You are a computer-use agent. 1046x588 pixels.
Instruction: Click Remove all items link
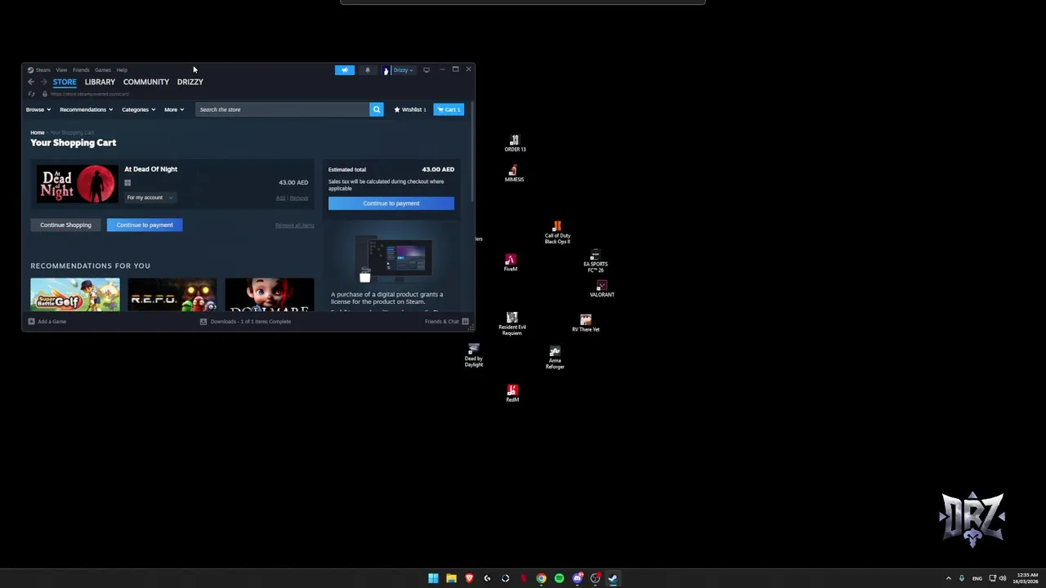point(294,225)
